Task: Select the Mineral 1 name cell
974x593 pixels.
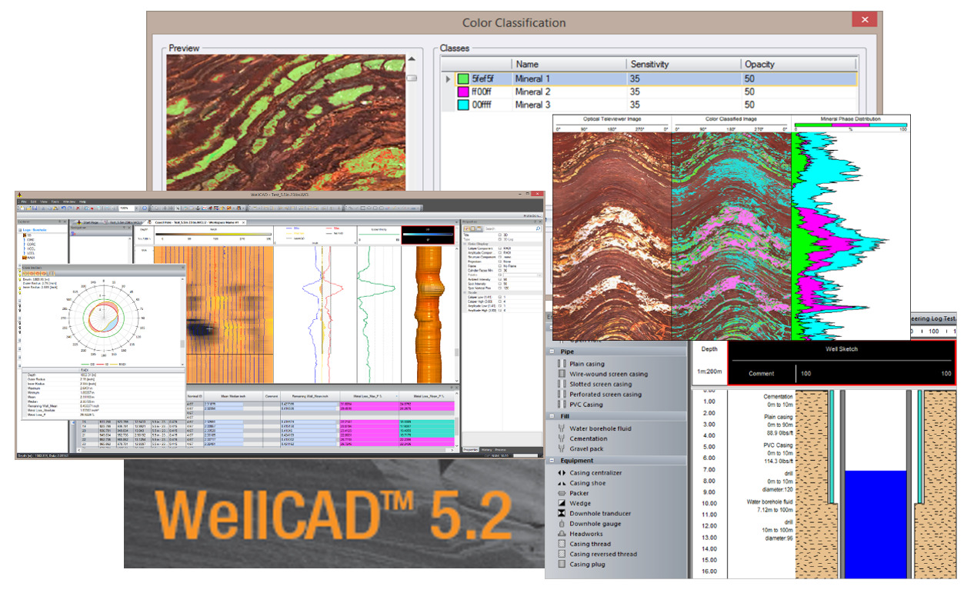Action: pos(568,78)
